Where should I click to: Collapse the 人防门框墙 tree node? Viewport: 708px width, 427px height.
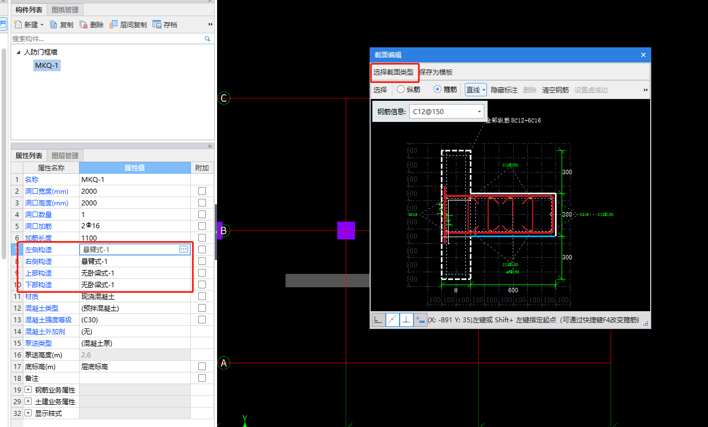pos(18,52)
